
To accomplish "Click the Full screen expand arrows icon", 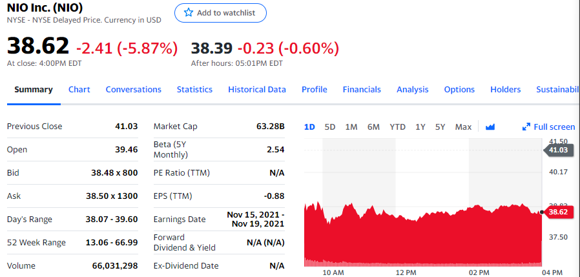I will tap(526, 127).
